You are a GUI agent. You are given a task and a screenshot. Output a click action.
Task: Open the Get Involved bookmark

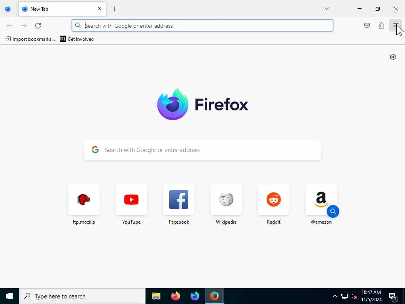77,39
